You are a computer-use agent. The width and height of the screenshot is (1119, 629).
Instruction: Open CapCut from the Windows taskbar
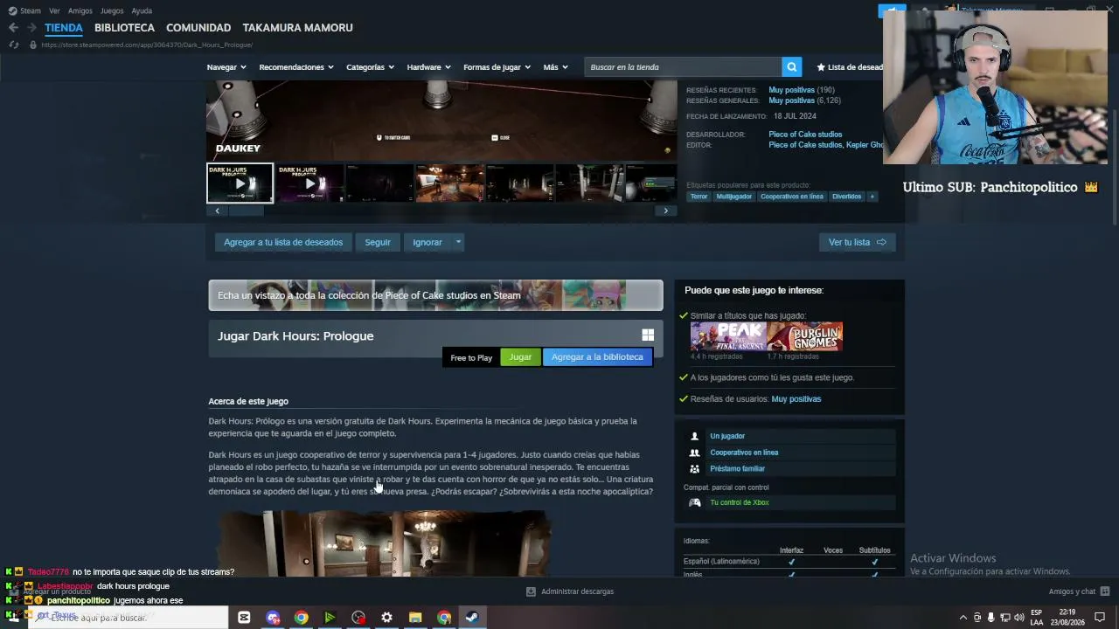[x=244, y=618]
